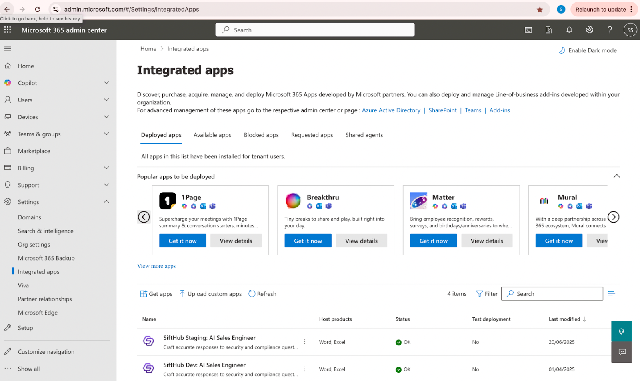Collapse navigation with the hamburger icon
Image resolution: width=640 pixels, height=381 pixels.
coord(8,49)
